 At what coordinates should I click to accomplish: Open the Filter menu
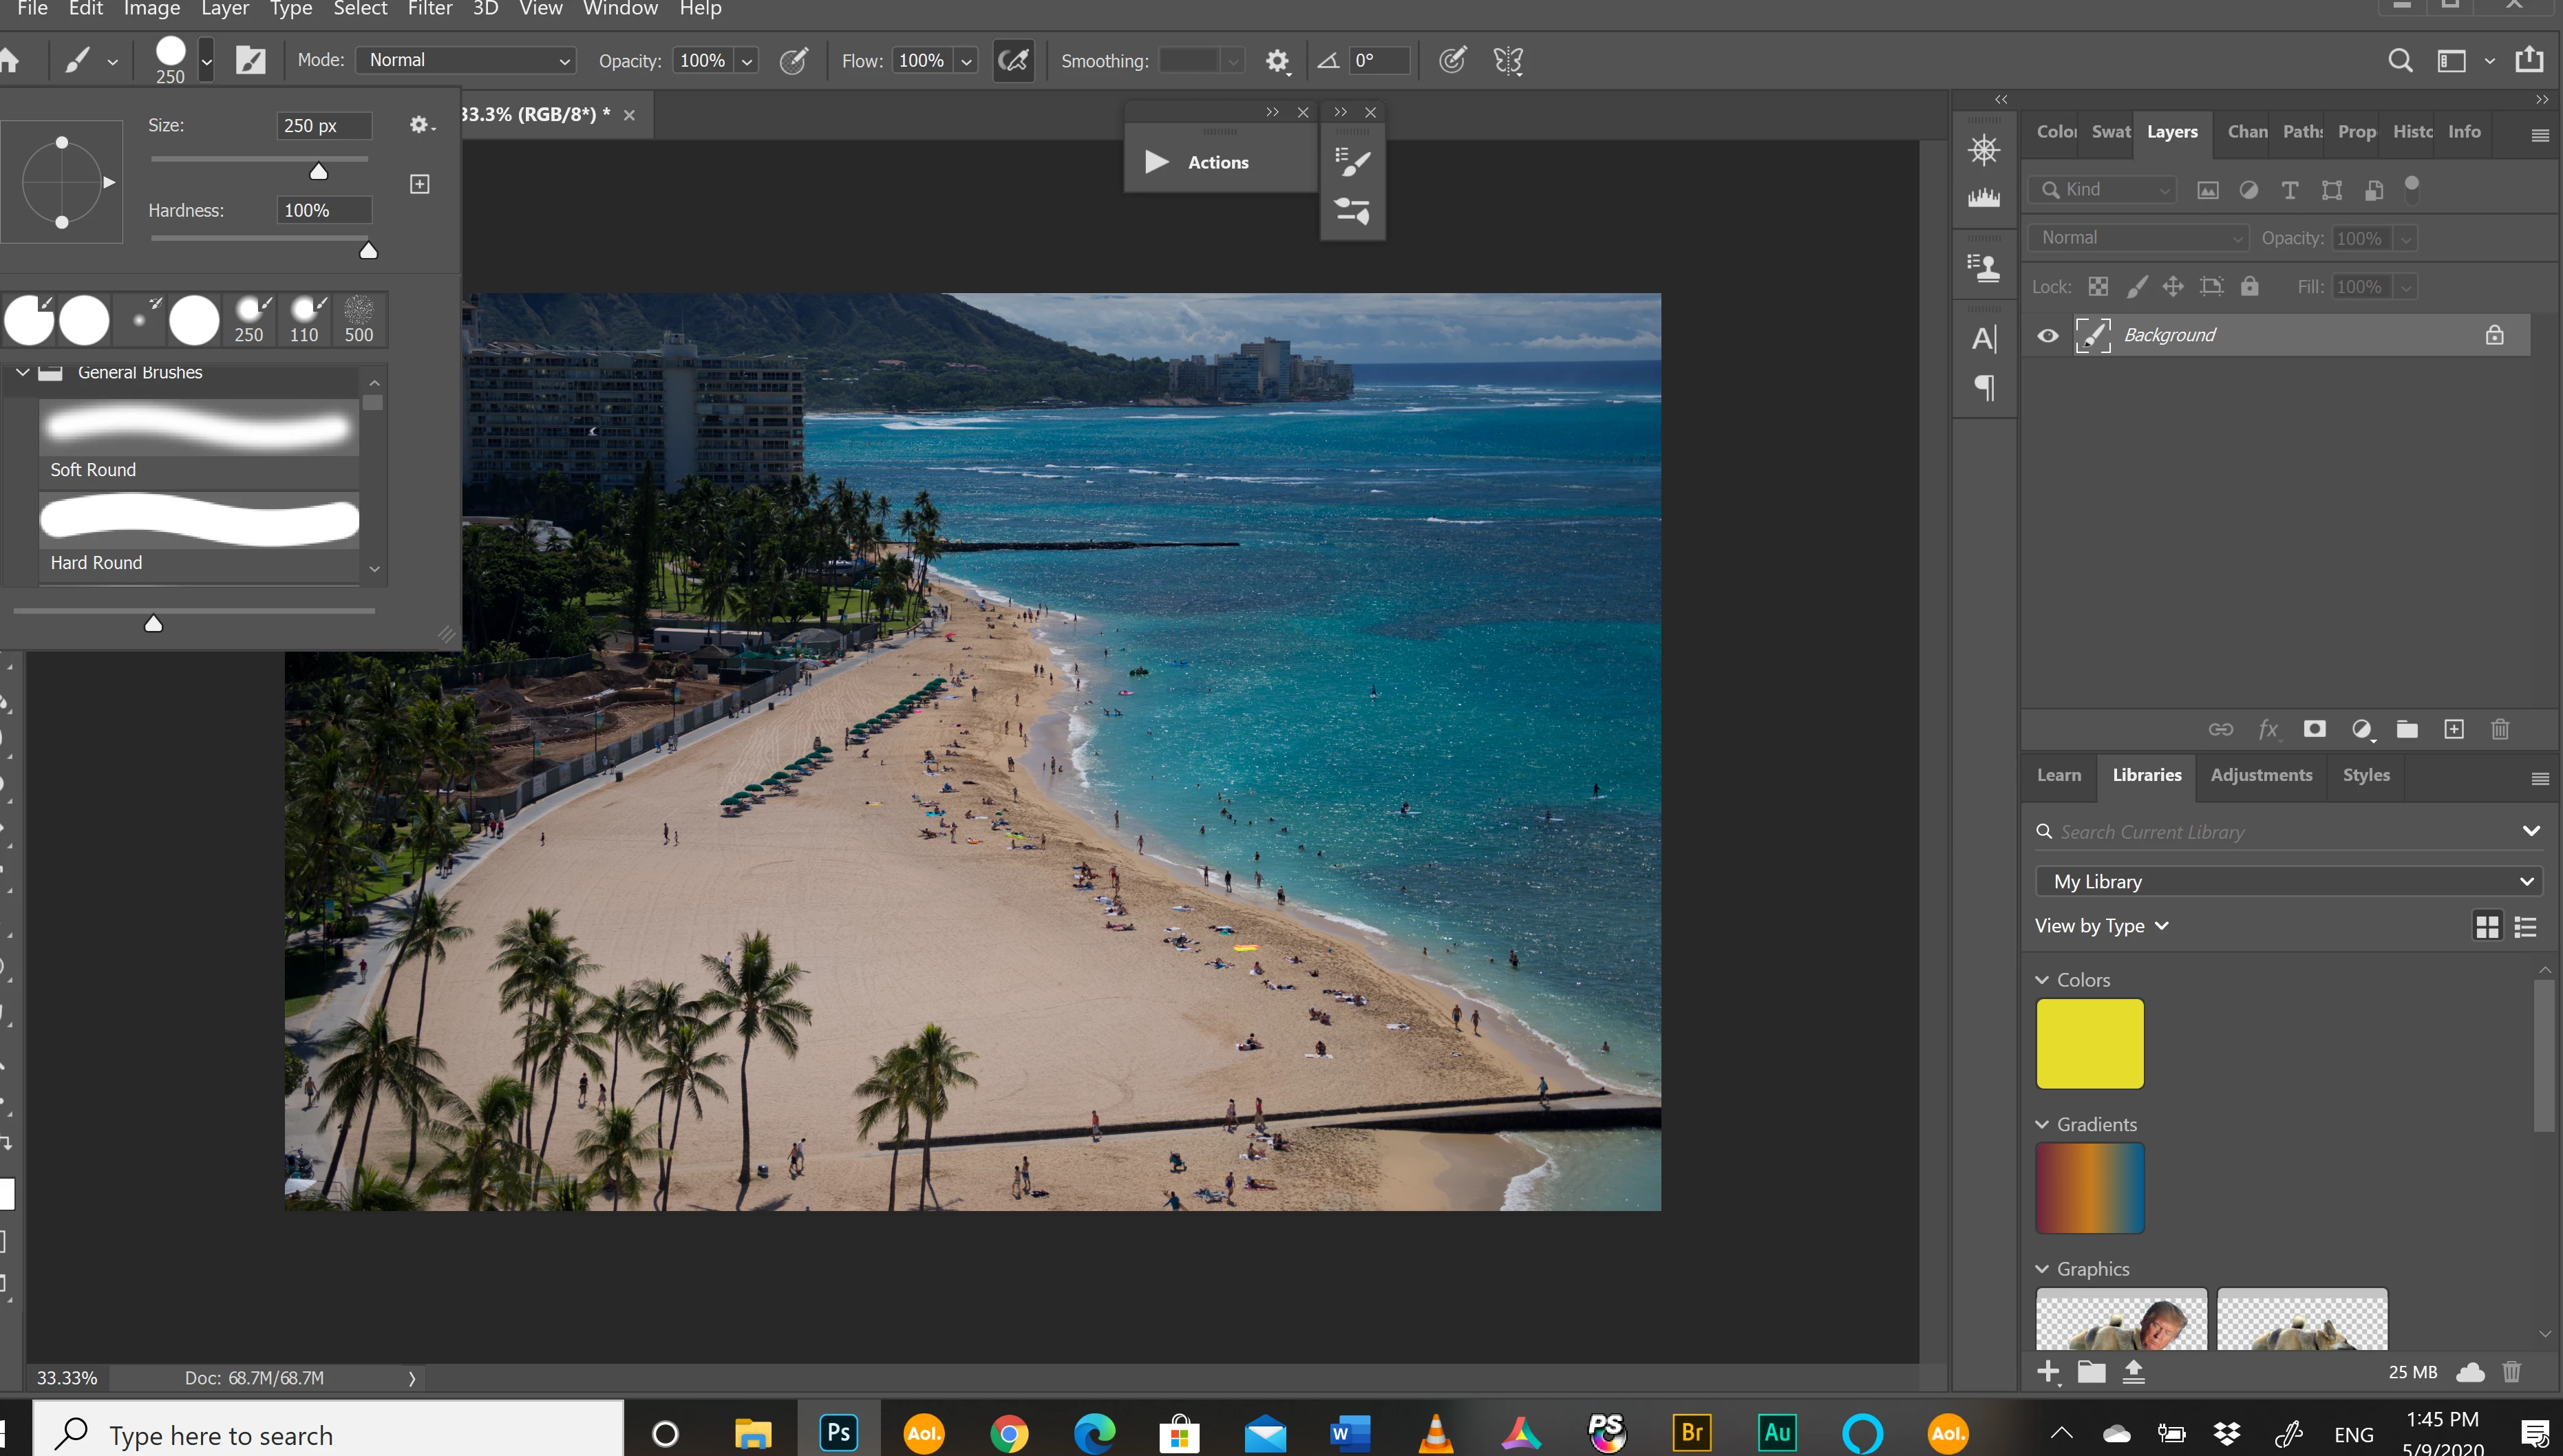430,9
